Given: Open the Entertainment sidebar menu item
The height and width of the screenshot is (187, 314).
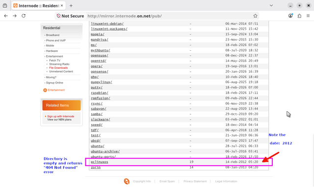Looking at the screenshot, I should pos(54,57).
